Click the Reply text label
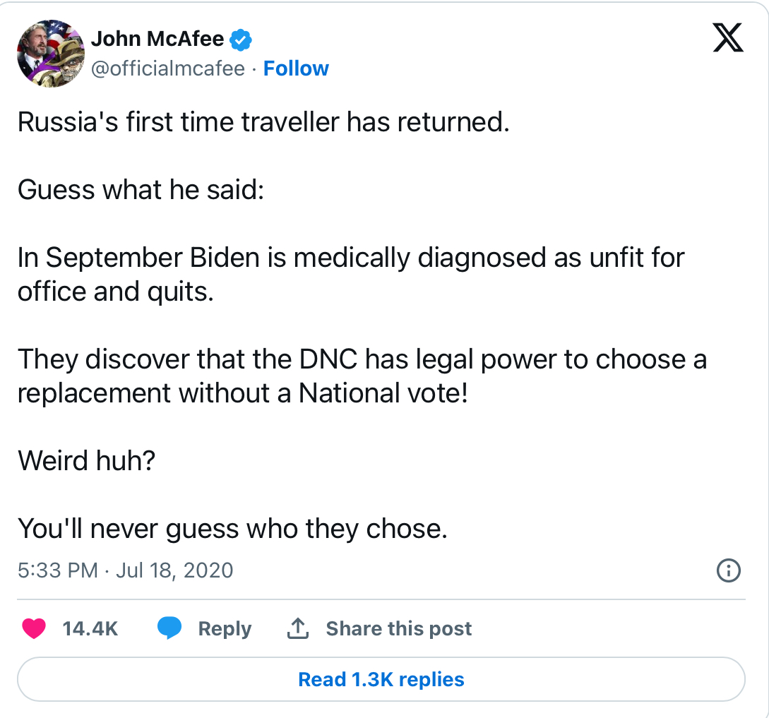The width and height of the screenshot is (769, 718). (x=225, y=628)
